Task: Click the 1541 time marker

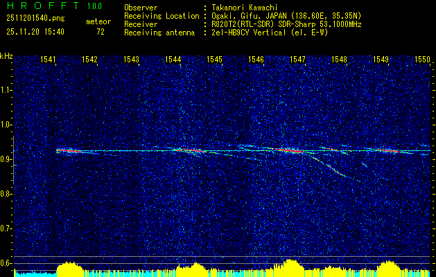Action: [48, 59]
